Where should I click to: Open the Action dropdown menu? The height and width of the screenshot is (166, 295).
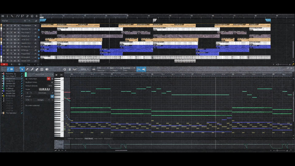click(85, 69)
